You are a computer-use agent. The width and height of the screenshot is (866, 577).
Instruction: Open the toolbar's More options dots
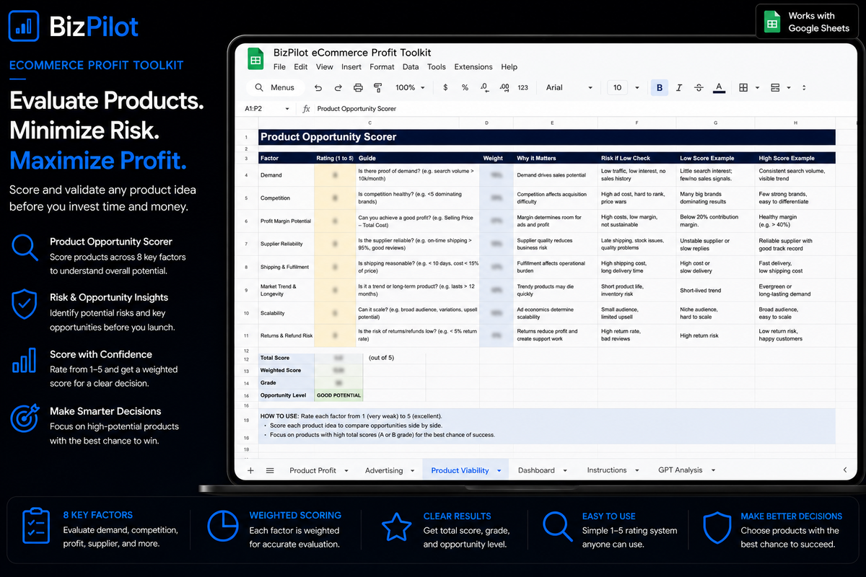[805, 88]
